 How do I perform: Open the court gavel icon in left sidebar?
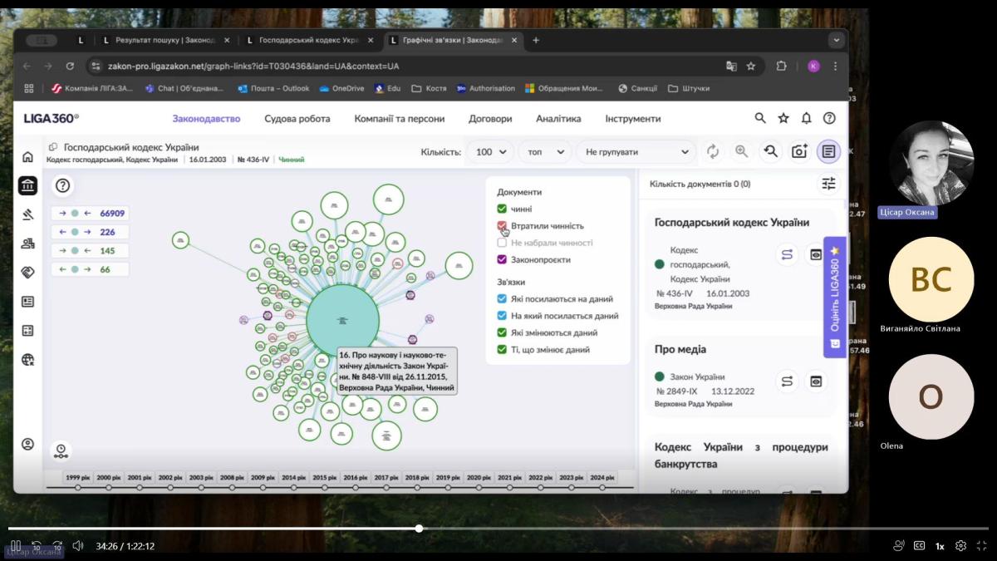point(27,214)
